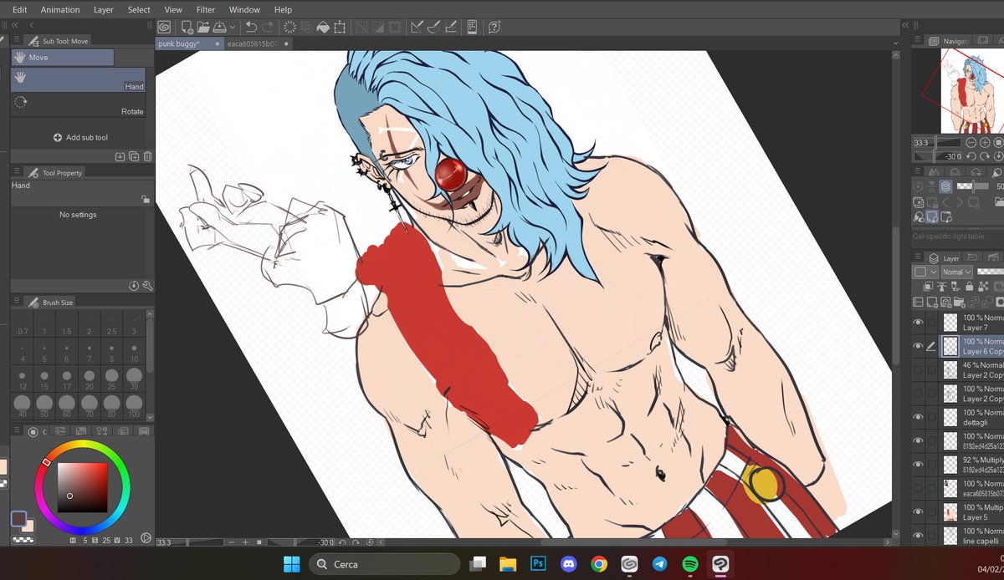This screenshot has height=580, width=1004.
Task: Select brush size 30 preset
Action: coord(134,379)
